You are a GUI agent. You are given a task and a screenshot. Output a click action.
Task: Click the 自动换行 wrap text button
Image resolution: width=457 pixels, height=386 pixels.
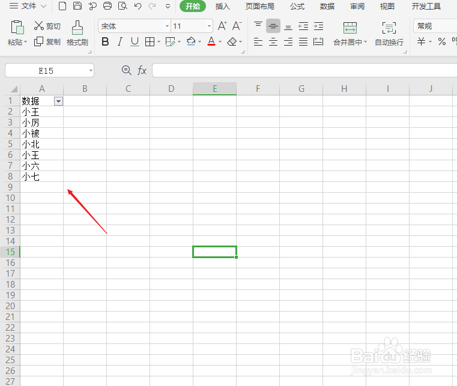pyautogui.click(x=389, y=34)
